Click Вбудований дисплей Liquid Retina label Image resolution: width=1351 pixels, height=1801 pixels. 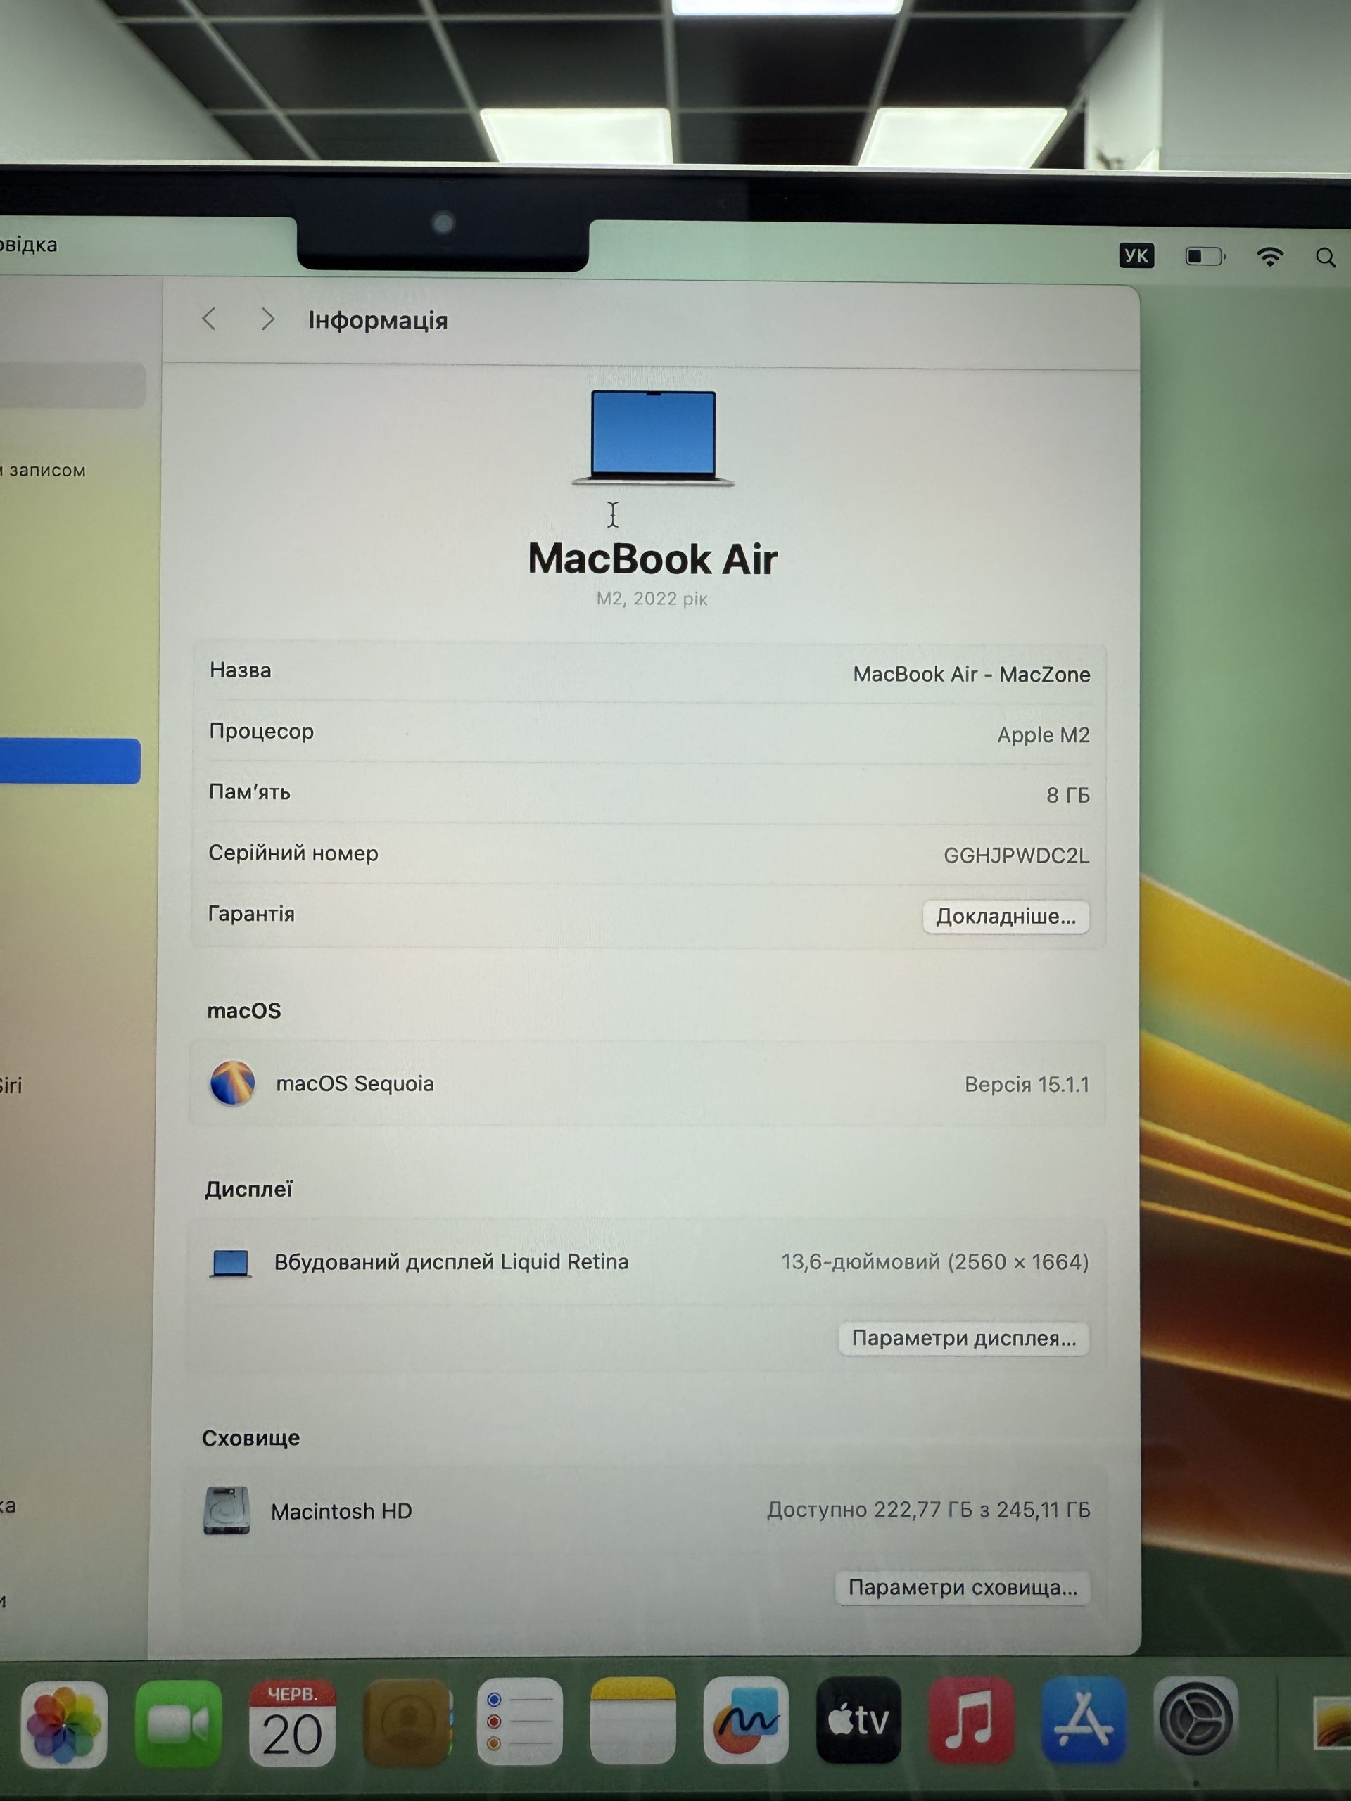451,1262
